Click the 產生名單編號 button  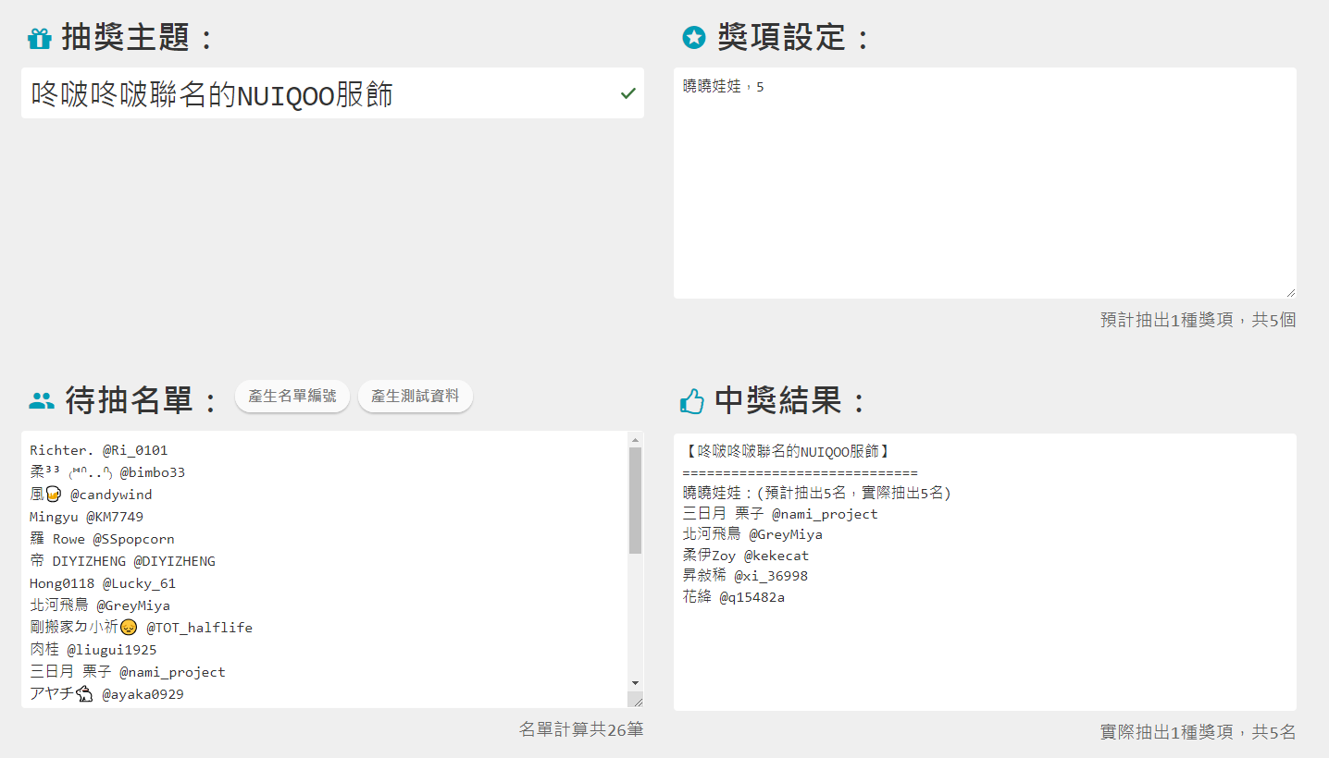(292, 397)
